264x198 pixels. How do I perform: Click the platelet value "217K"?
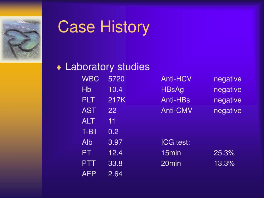[x=117, y=100]
